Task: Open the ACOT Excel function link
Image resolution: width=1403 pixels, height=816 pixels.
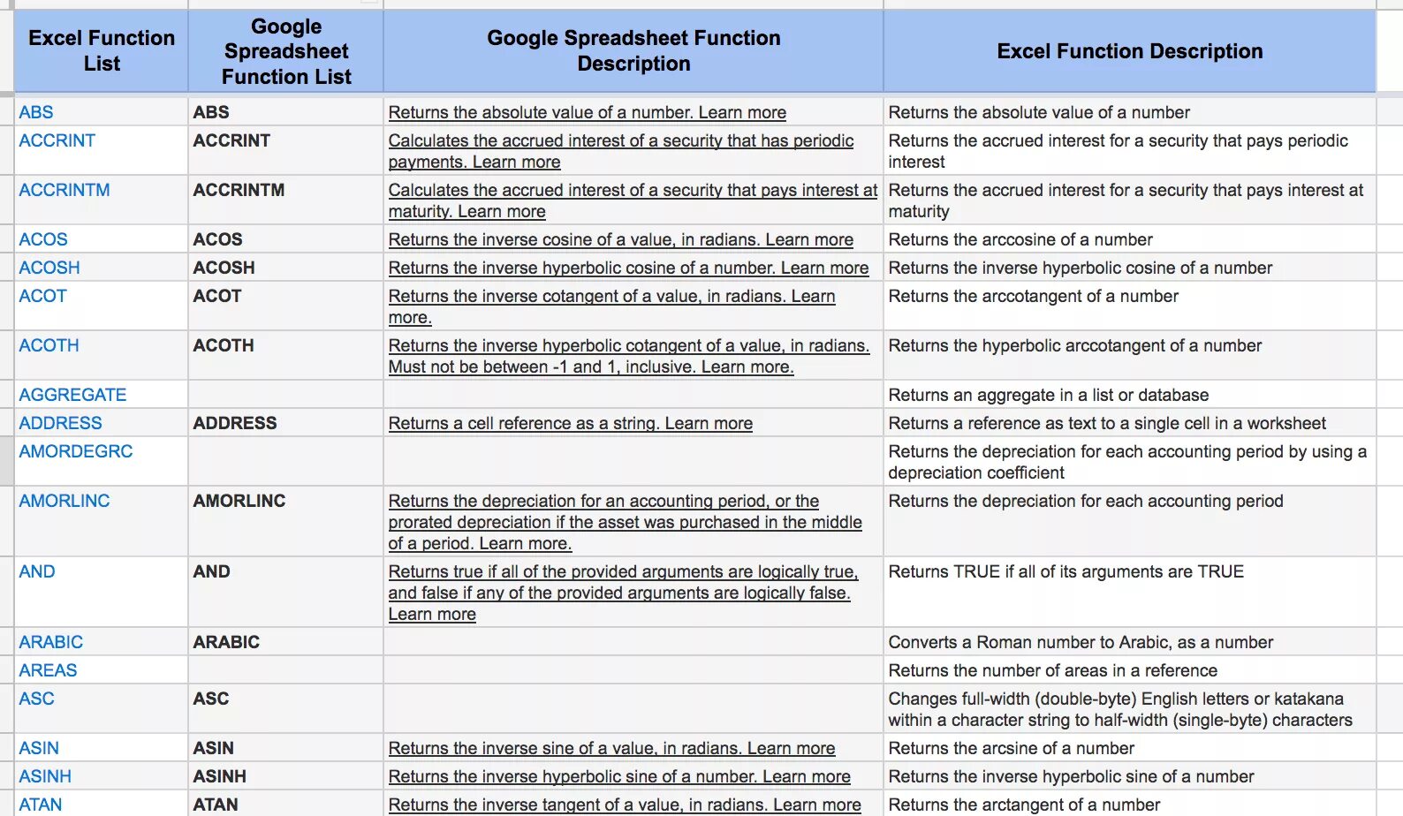Action: point(43,296)
